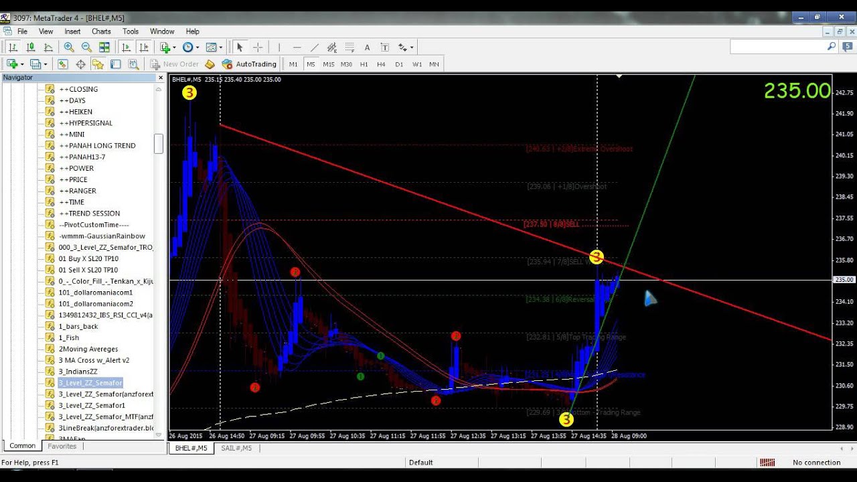
Task: Switch timeframe to W1
Action: (x=416, y=64)
